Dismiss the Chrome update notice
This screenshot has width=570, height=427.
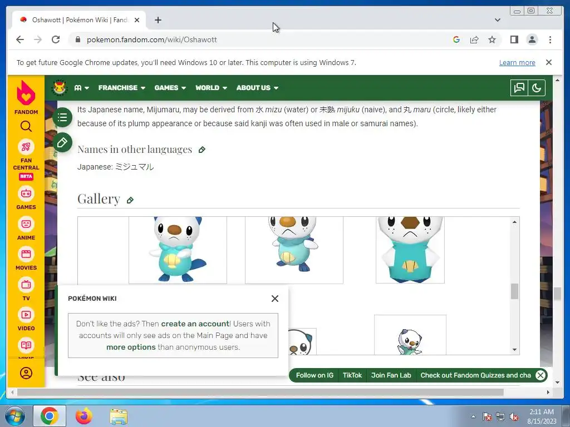tap(549, 62)
